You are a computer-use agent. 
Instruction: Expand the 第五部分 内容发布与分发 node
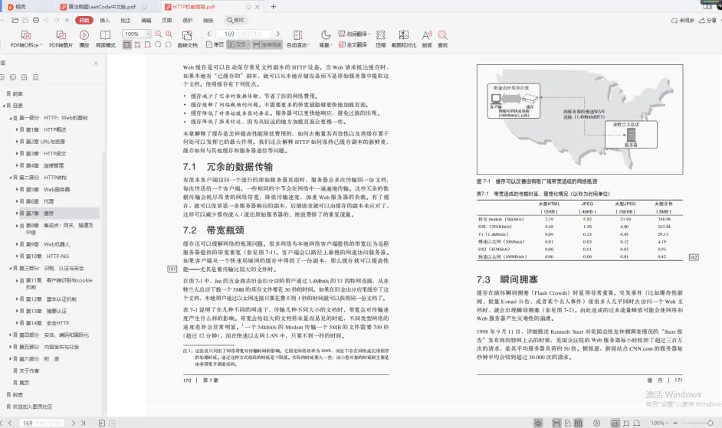[10, 347]
